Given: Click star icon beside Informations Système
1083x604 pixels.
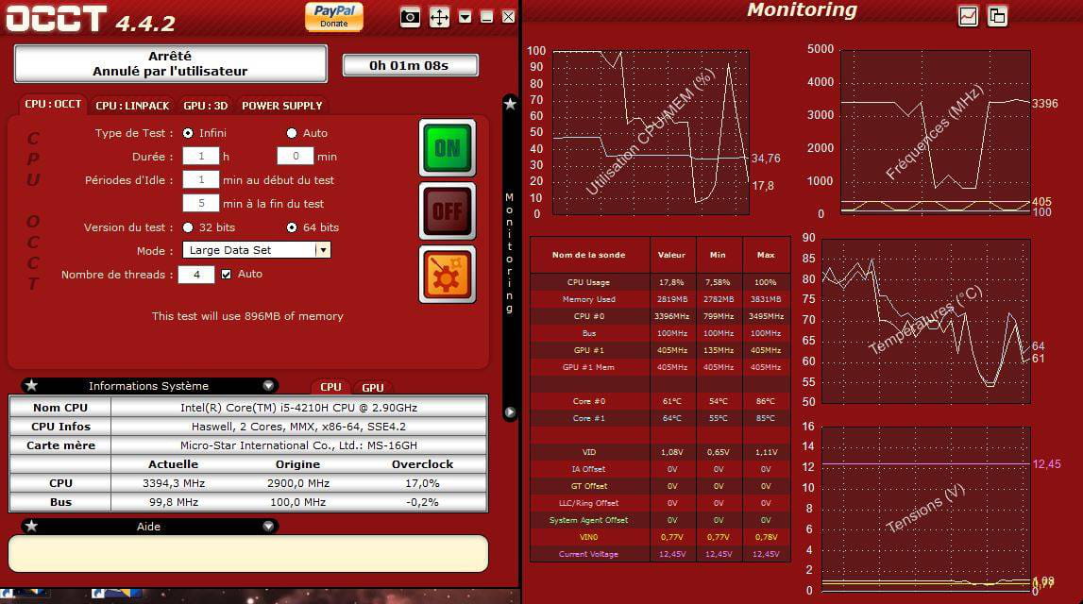Looking at the screenshot, I should tap(31, 385).
